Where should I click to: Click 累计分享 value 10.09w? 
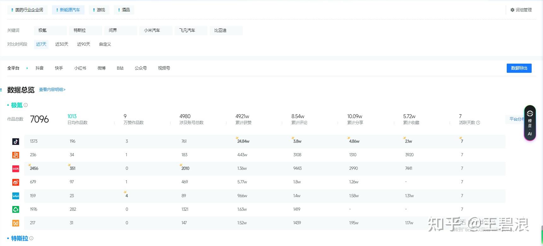(355, 116)
